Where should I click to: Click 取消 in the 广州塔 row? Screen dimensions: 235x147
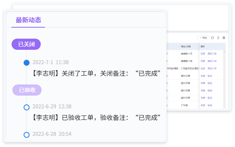210,105
